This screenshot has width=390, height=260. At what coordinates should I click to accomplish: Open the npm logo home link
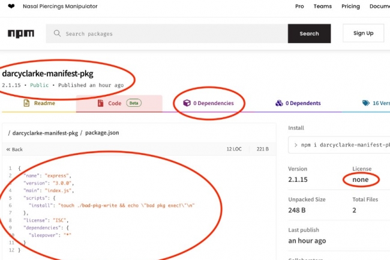(x=21, y=34)
